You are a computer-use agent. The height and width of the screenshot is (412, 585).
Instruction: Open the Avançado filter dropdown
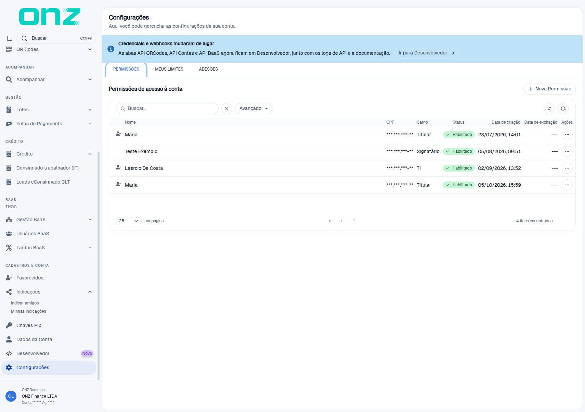pyautogui.click(x=254, y=109)
